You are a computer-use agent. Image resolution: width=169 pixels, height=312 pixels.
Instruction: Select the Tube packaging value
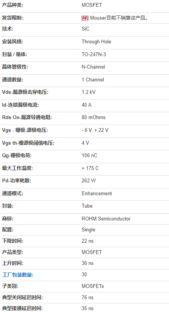tap(87, 206)
